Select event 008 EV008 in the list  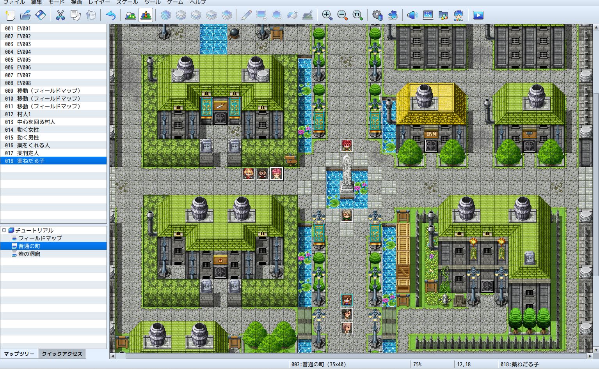[x=53, y=83]
